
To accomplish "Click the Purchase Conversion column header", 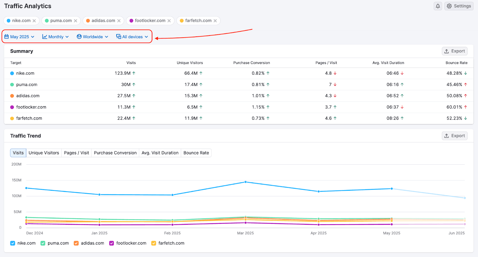I will pos(252,63).
